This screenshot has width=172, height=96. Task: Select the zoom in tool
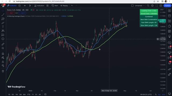point(3,48)
